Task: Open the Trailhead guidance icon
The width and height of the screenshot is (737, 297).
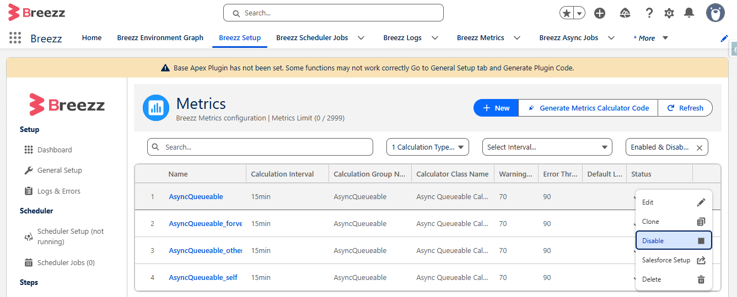Action: point(625,13)
